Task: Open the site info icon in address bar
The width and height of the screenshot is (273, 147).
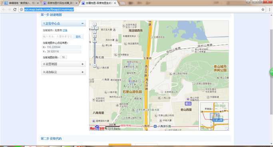Action: click(22, 10)
